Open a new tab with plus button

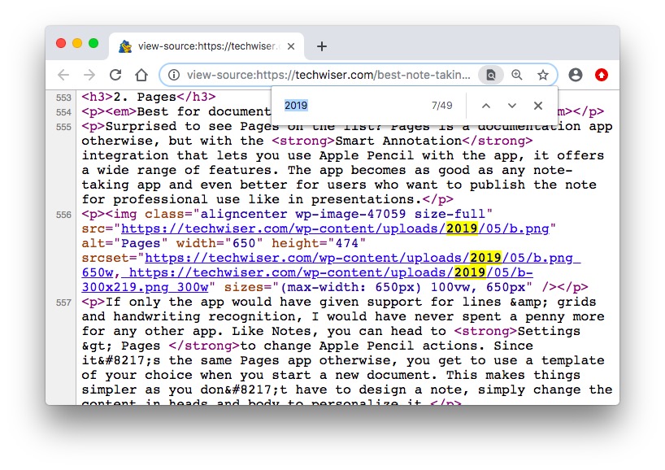pyautogui.click(x=322, y=46)
